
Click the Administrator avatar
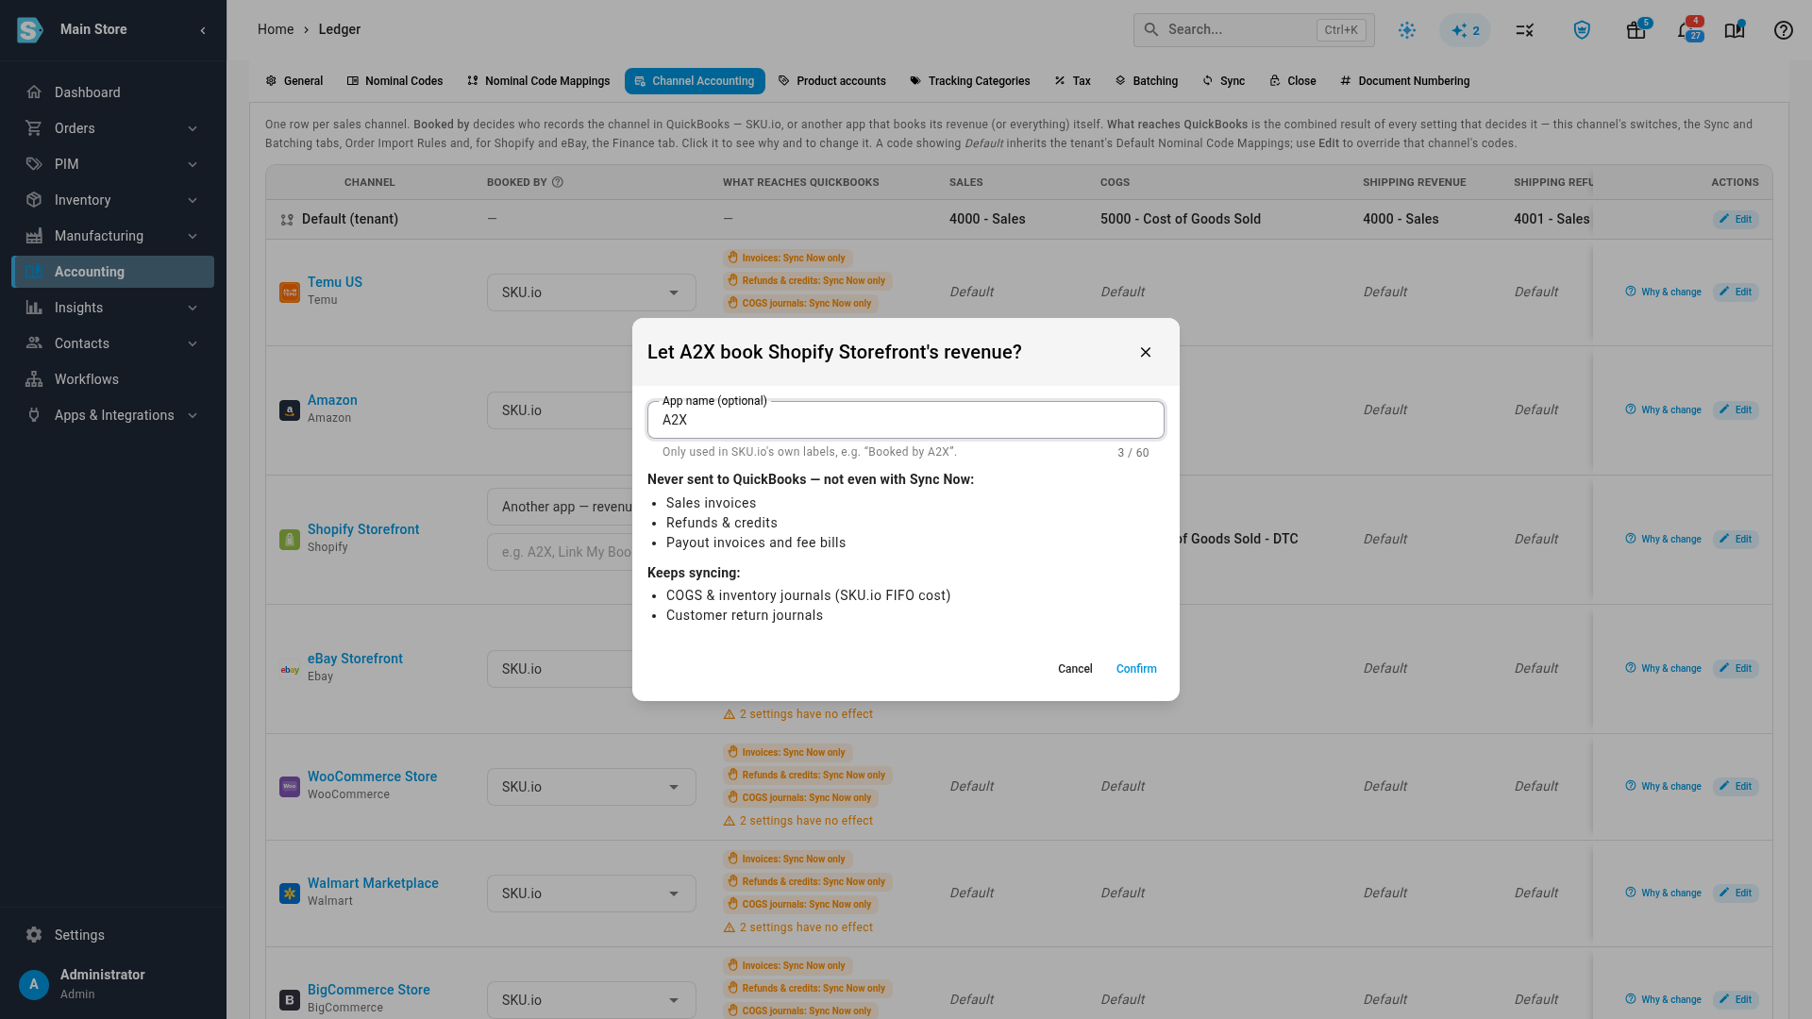[x=34, y=984]
